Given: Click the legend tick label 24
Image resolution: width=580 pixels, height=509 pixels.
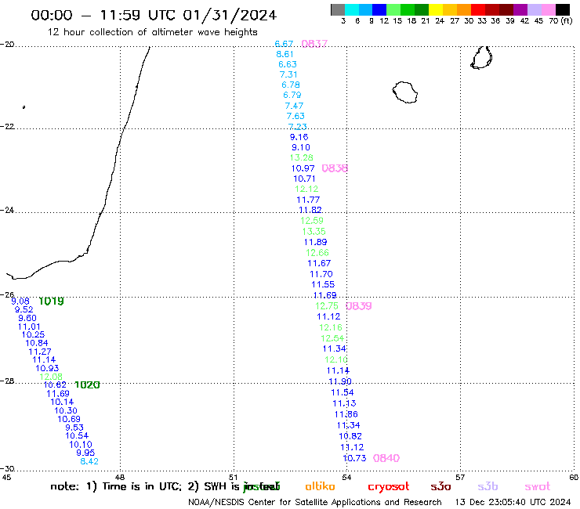Looking at the screenshot, I should click(x=440, y=21).
